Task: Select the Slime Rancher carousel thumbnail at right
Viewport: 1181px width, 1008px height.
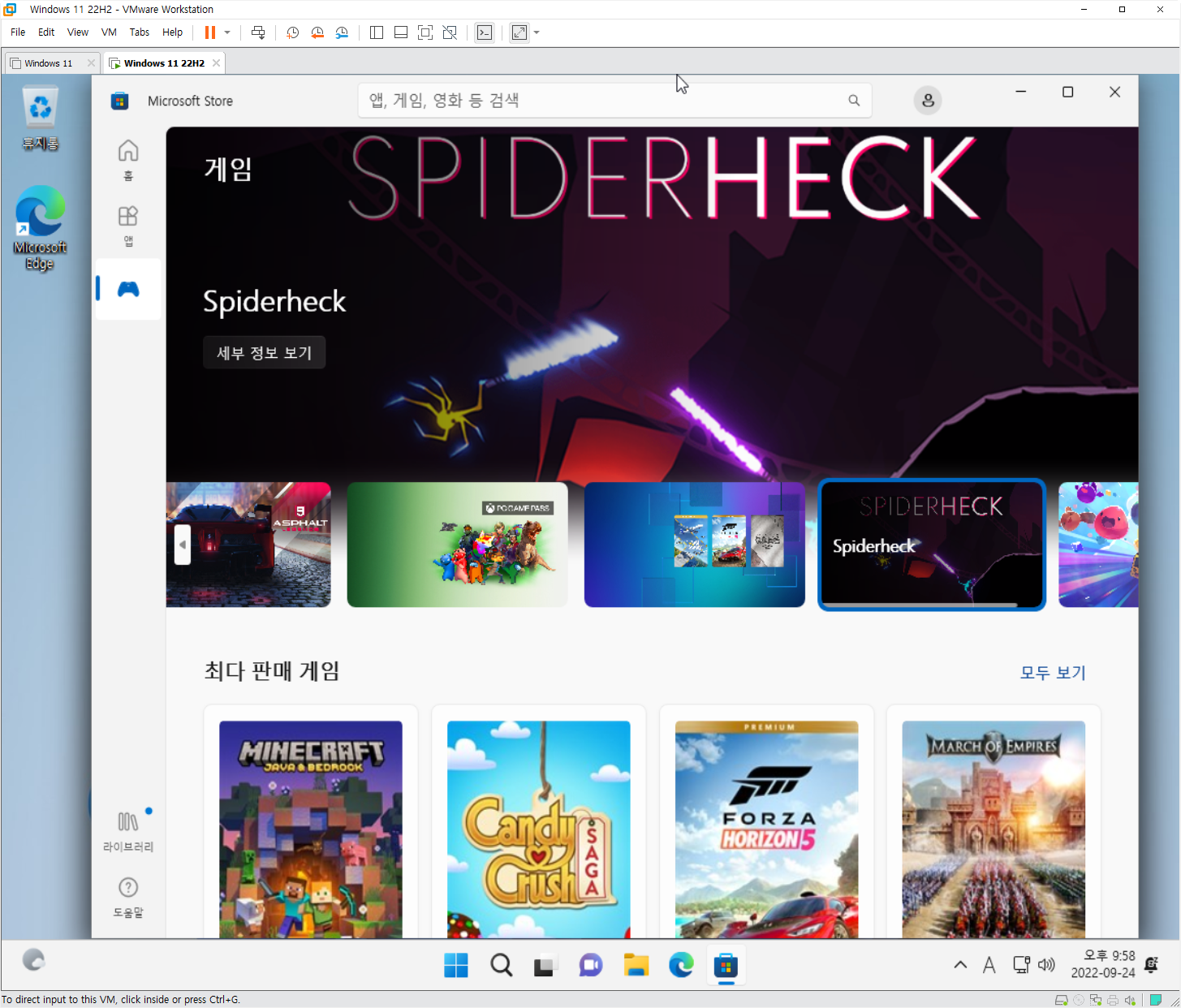Action: [x=1098, y=545]
